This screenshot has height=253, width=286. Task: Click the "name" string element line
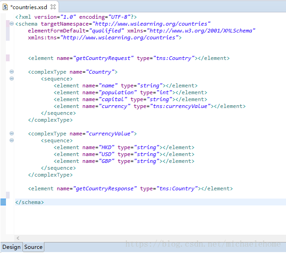coord(125,86)
